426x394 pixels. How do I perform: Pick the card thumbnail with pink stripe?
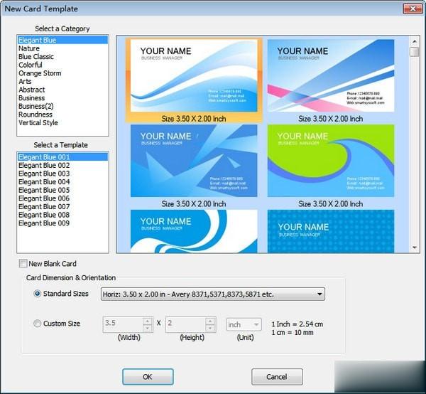click(331, 75)
